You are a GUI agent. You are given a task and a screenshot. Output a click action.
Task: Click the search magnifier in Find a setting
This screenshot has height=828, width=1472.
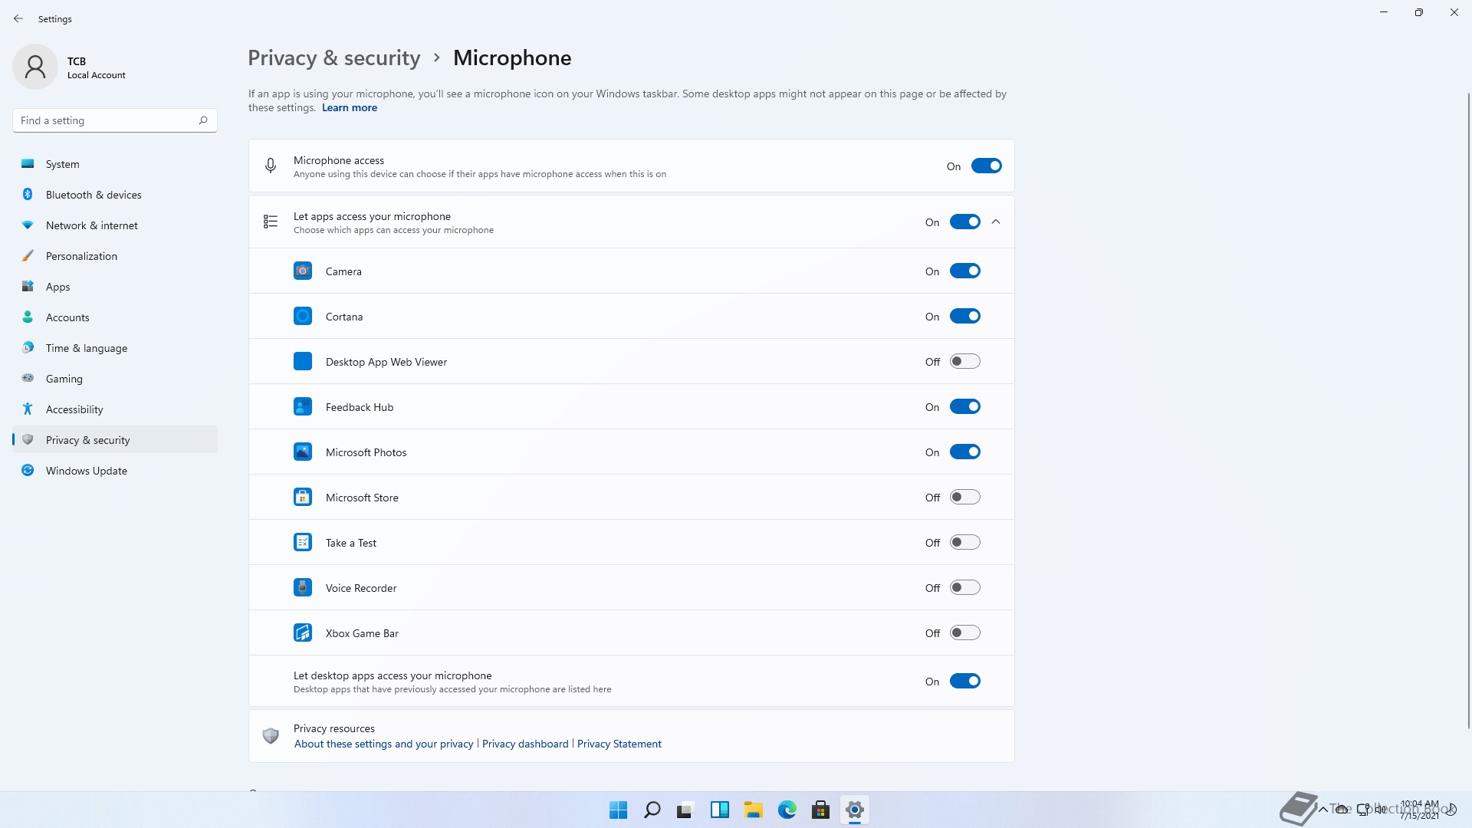tap(203, 120)
